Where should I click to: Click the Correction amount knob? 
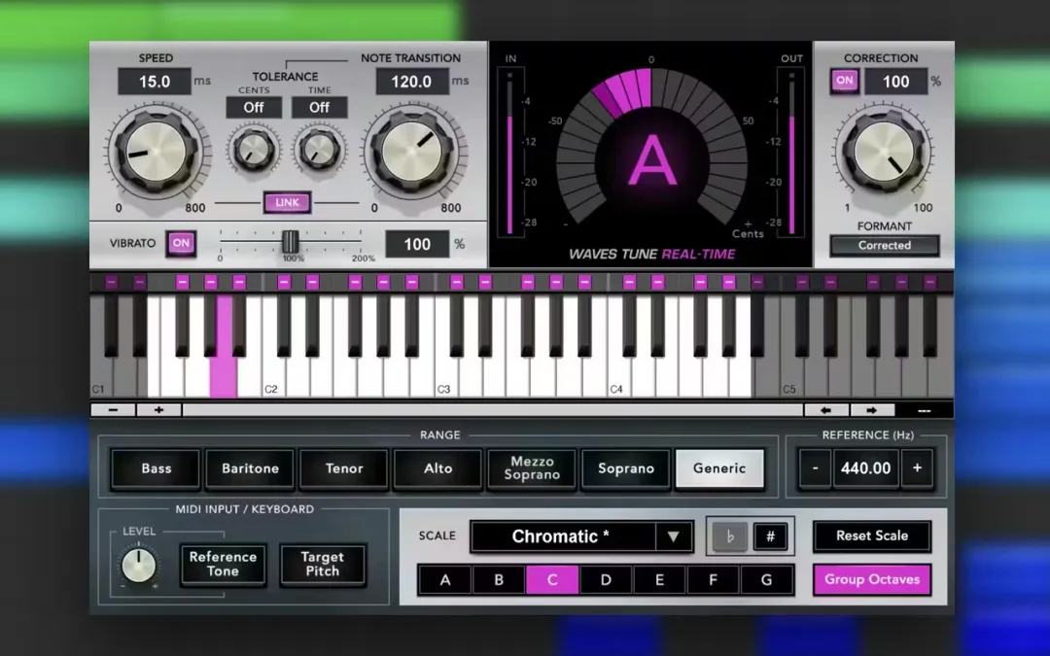point(884,152)
